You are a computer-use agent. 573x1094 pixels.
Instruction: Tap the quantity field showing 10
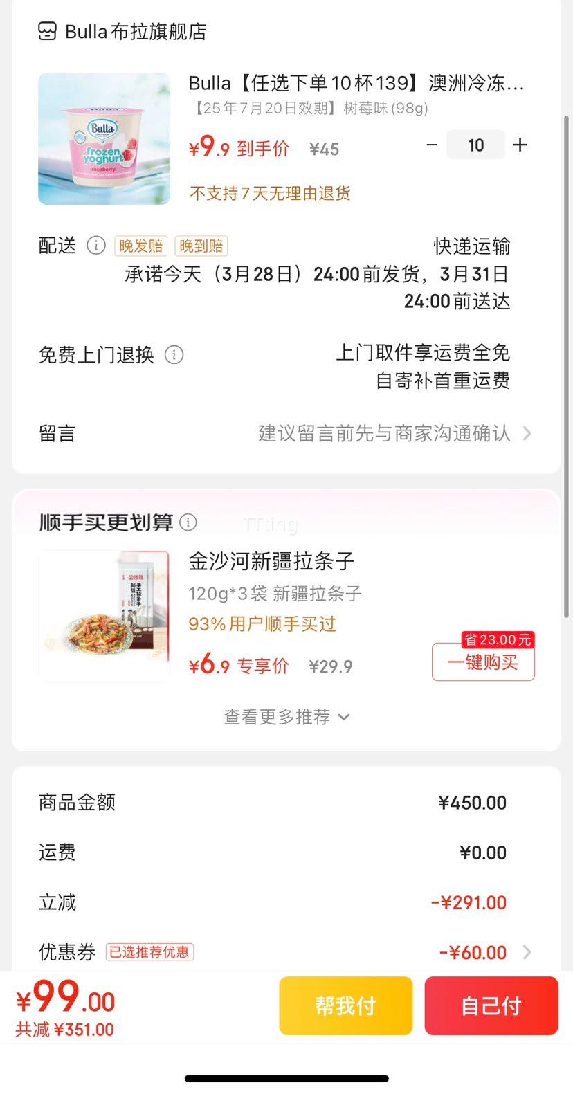(x=475, y=145)
